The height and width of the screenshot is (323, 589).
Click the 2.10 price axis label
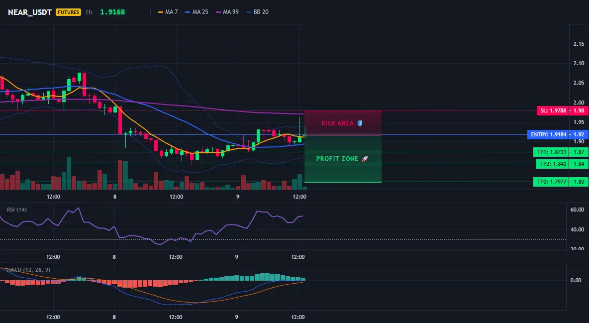pyautogui.click(x=579, y=63)
